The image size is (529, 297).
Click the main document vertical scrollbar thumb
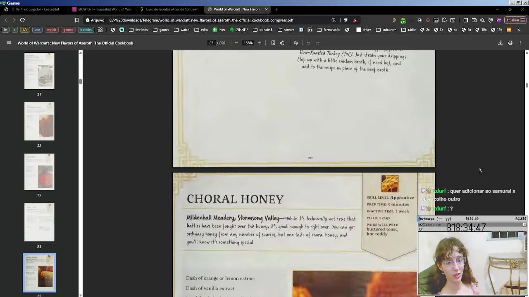[527, 85]
